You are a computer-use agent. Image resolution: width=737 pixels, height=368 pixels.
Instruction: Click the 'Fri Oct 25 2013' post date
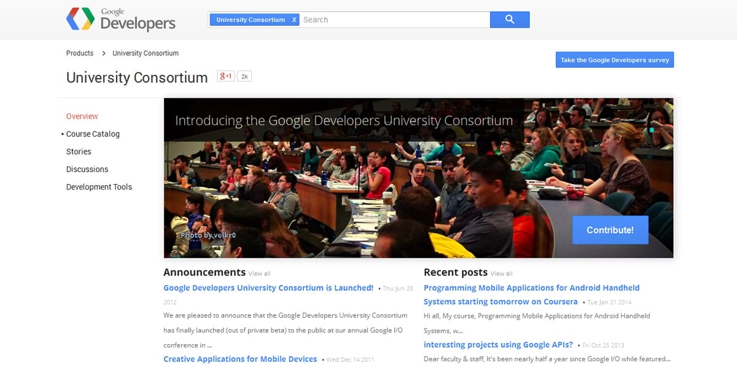pos(604,345)
